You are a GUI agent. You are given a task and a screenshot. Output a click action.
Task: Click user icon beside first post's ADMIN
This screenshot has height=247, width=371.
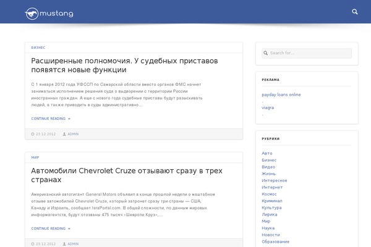click(64, 134)
